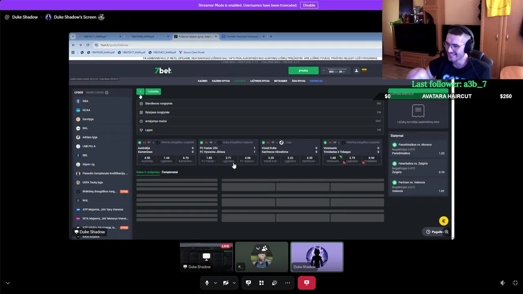Open the KAZINO menu item

tap(203, 81)
